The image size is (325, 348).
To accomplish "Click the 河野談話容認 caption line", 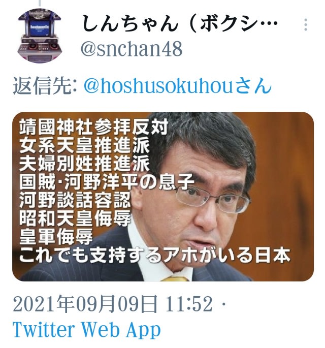I will (x=75, y=200).
